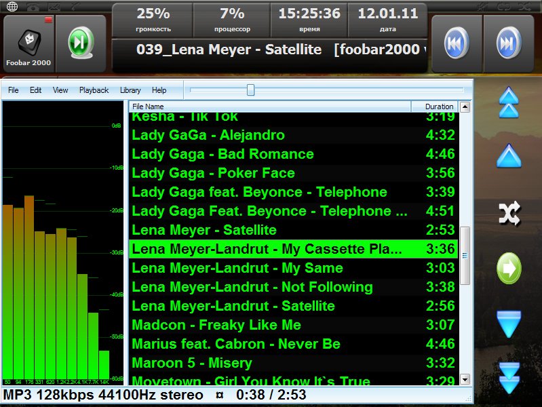Viewport: 542px width, 407px height.
Task: Select track Lena Meyer-Landrut - Satellite
Action: click(294, 306)
